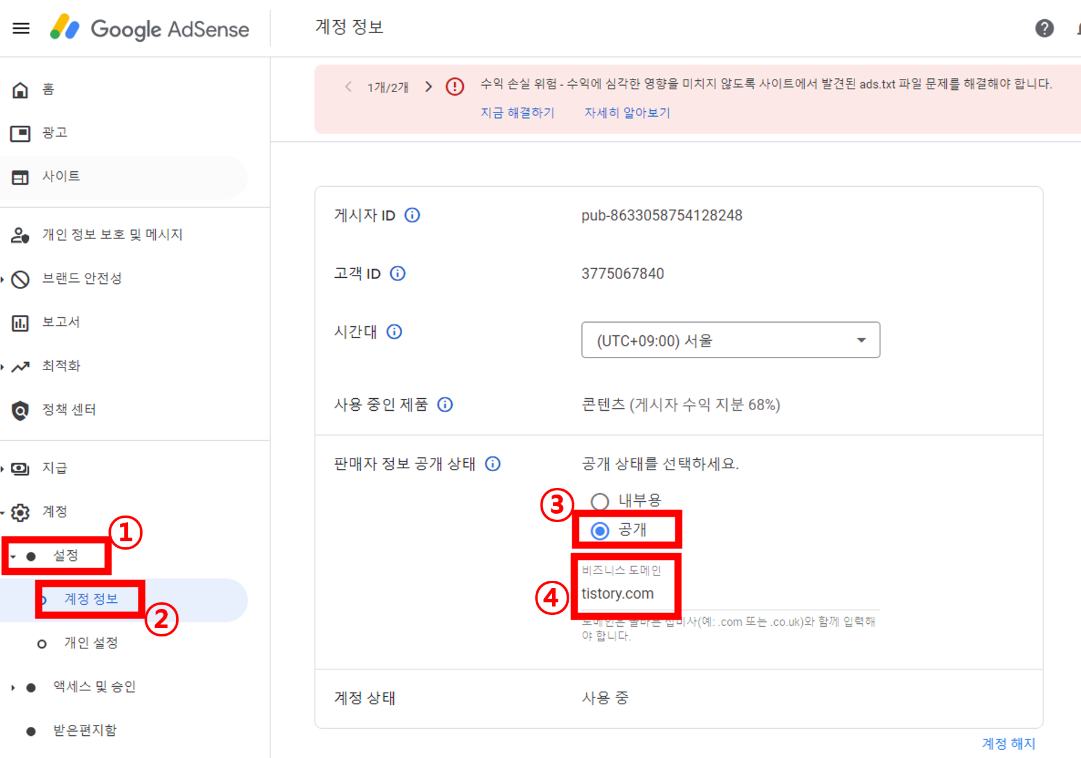1081x758 pixels.
Task: Click the help question mark icon
Action: (1044, 28)
